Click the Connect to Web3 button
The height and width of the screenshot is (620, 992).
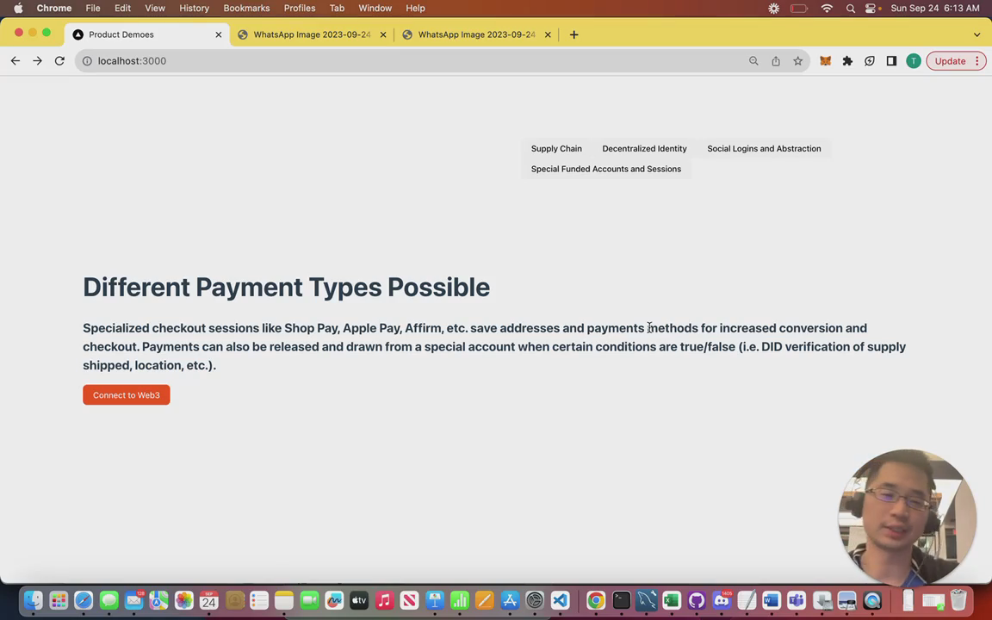(127, 394)
